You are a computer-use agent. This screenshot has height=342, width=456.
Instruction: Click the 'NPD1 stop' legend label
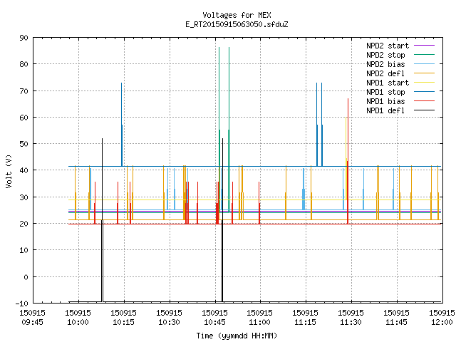[x=385, y=92]
